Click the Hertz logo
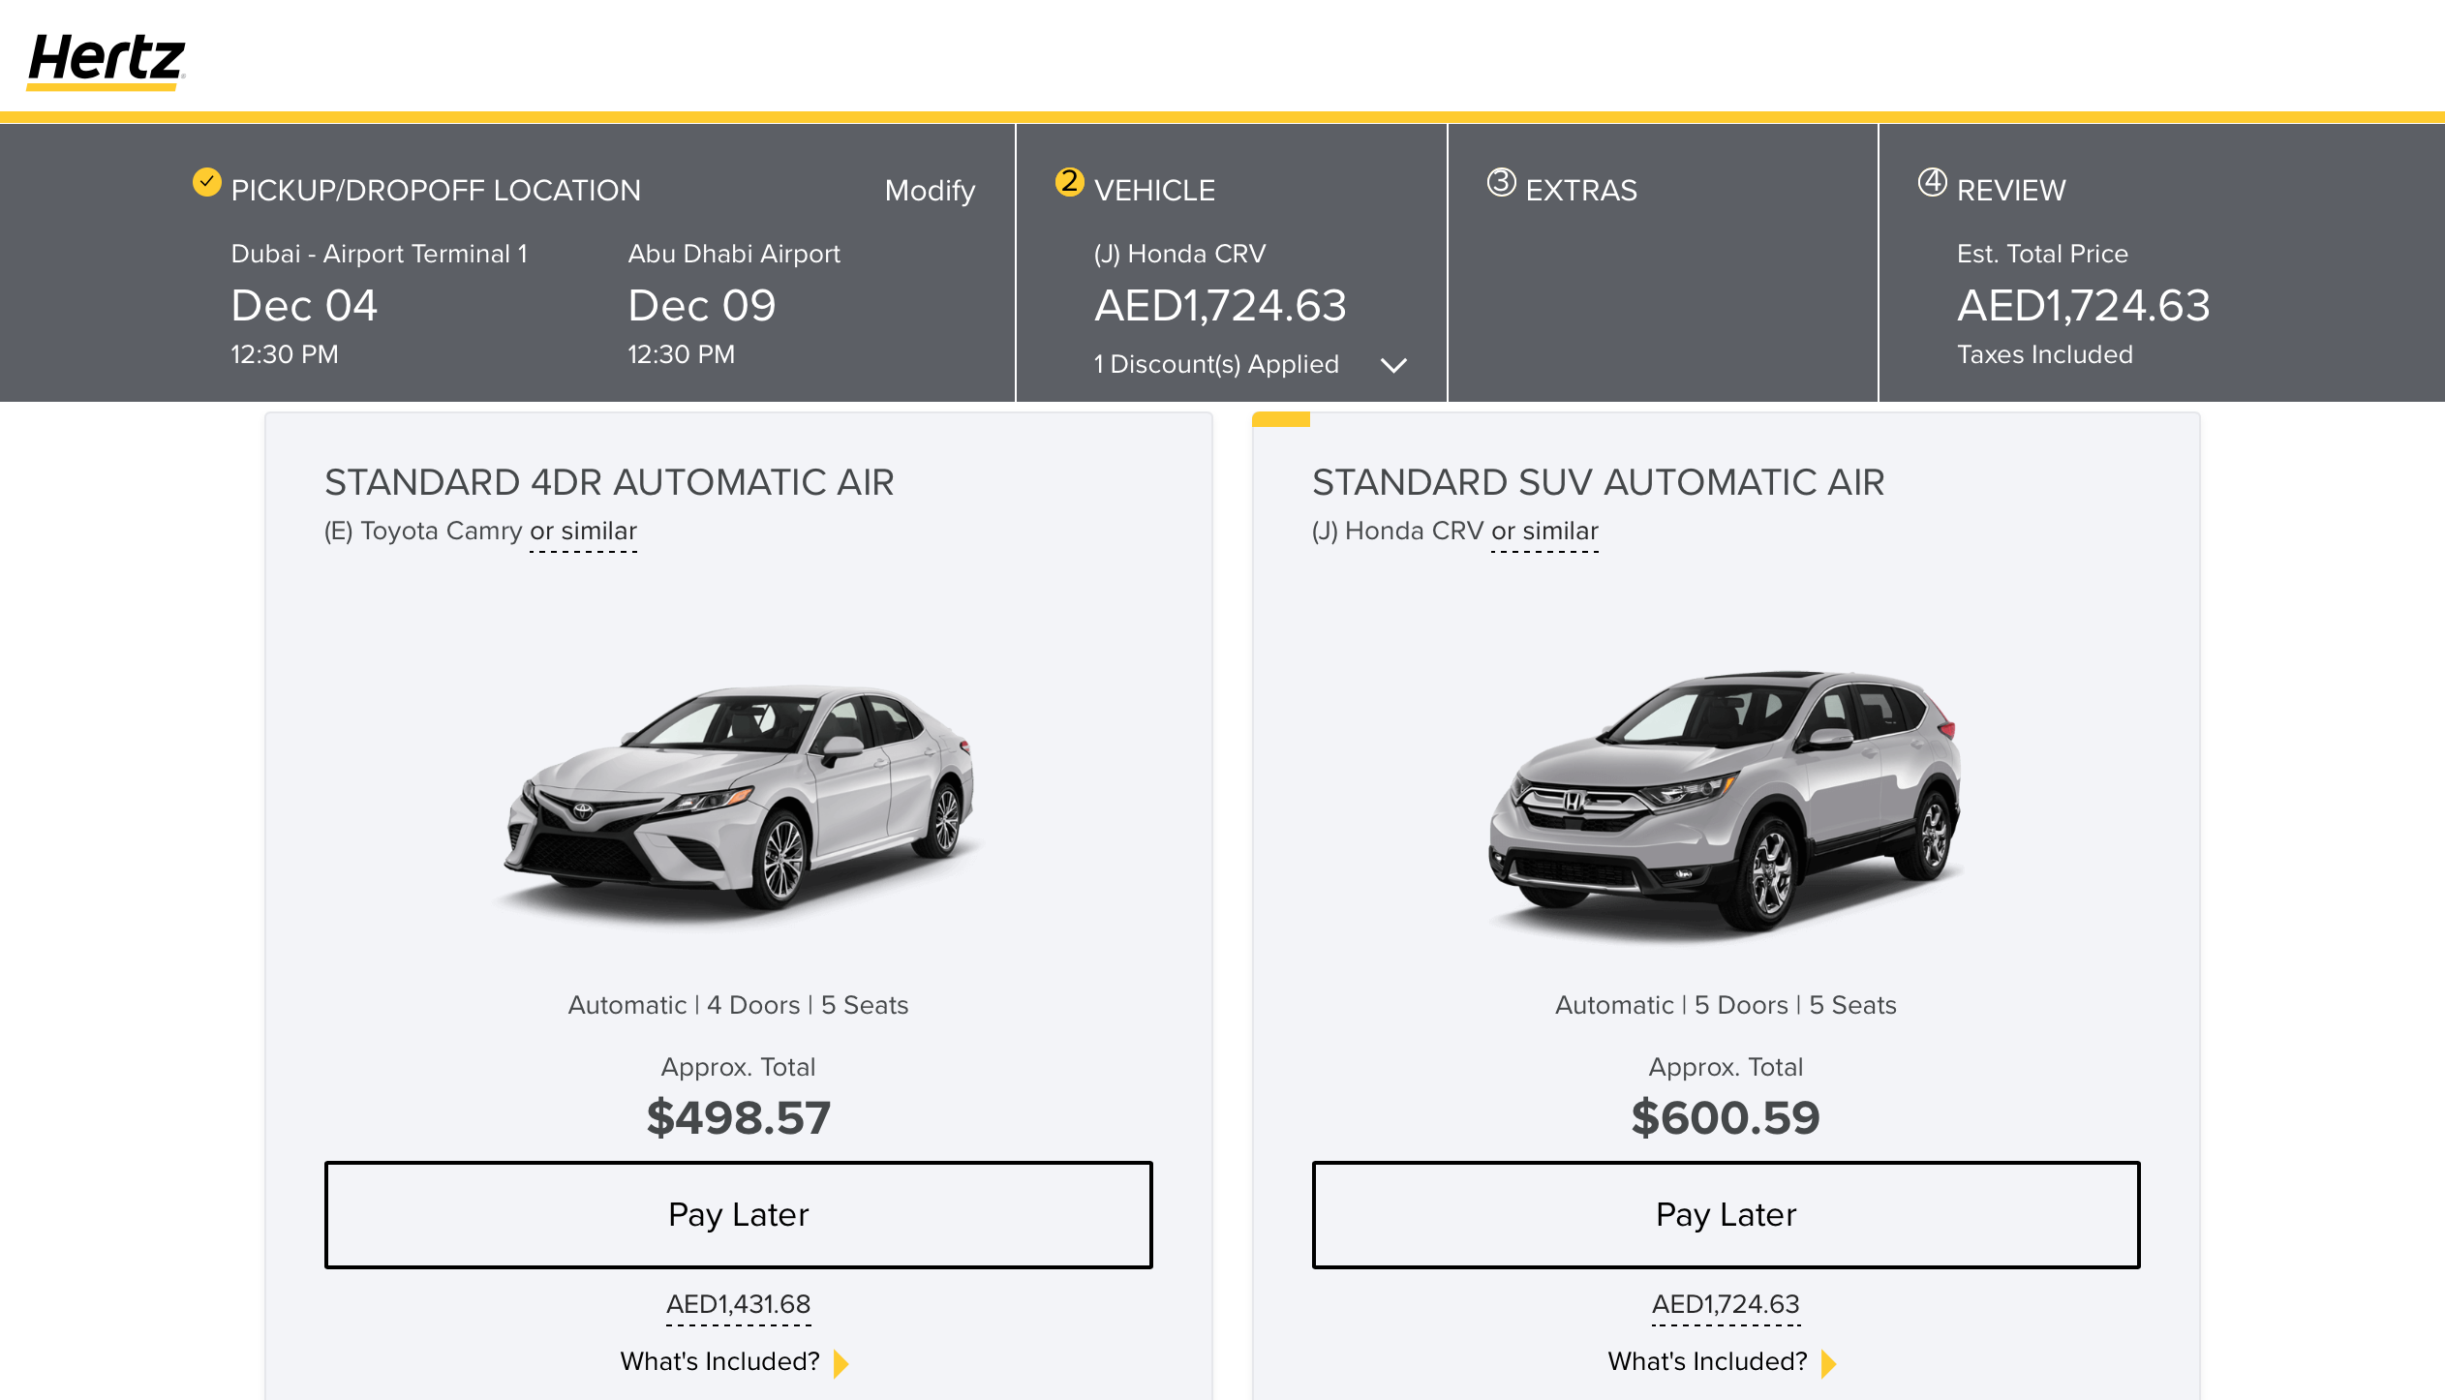The width and height of the screenshot is (2445, 1400). [106, 60]
